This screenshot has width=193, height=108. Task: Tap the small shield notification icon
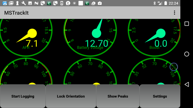[x=74, y=3]
